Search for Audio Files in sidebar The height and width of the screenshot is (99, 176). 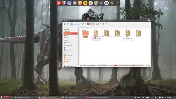(70, 59)
